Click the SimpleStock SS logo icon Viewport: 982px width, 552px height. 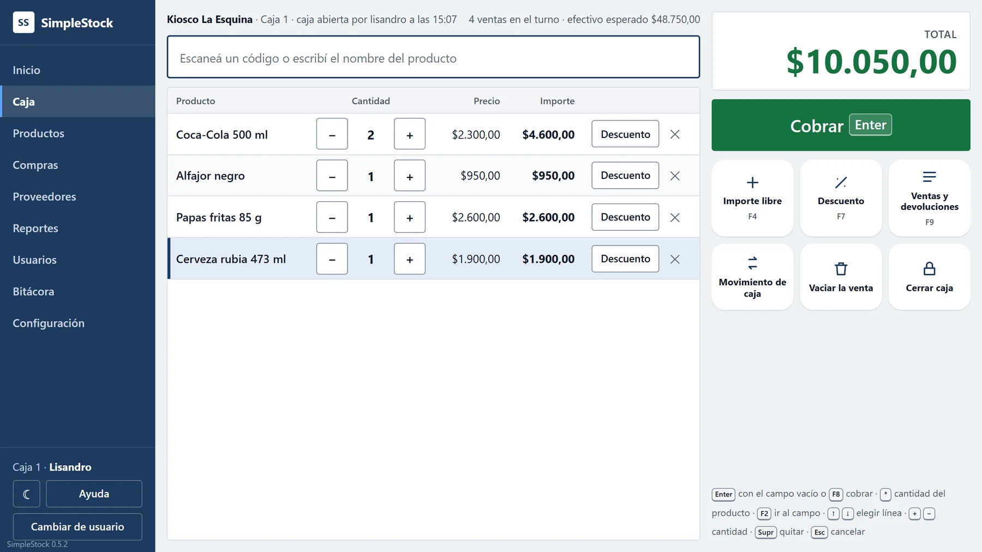[x=23, y=22]
